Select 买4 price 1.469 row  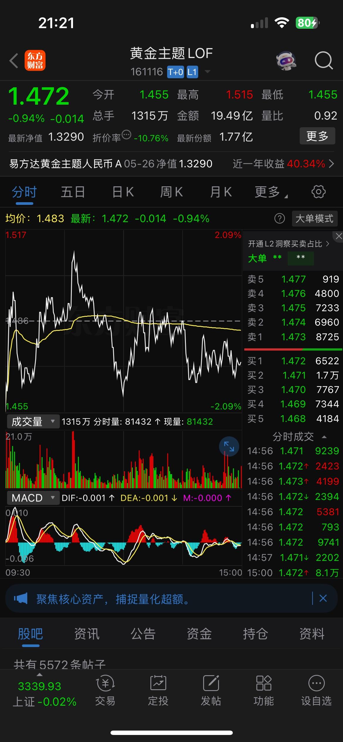coord(293,404)
